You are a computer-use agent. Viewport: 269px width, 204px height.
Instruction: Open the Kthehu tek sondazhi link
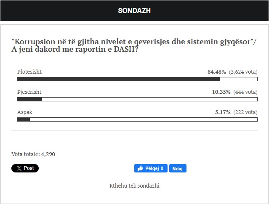[134, 185]
